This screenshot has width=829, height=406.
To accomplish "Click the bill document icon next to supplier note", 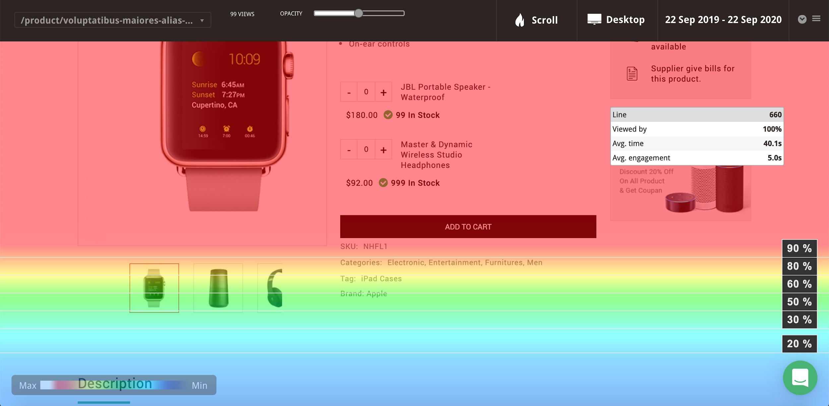I will click(x=632, y=74).
